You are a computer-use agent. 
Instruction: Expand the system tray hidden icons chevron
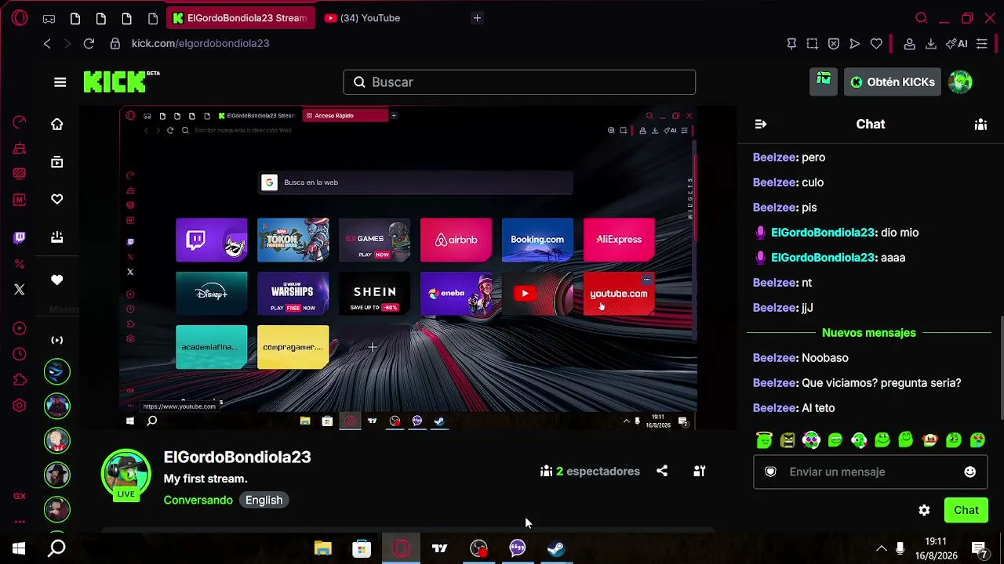882,548
